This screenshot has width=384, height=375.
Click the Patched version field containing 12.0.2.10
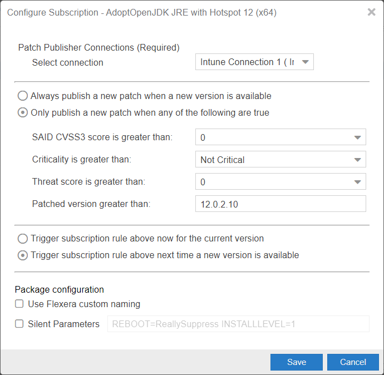pos(280,204)
